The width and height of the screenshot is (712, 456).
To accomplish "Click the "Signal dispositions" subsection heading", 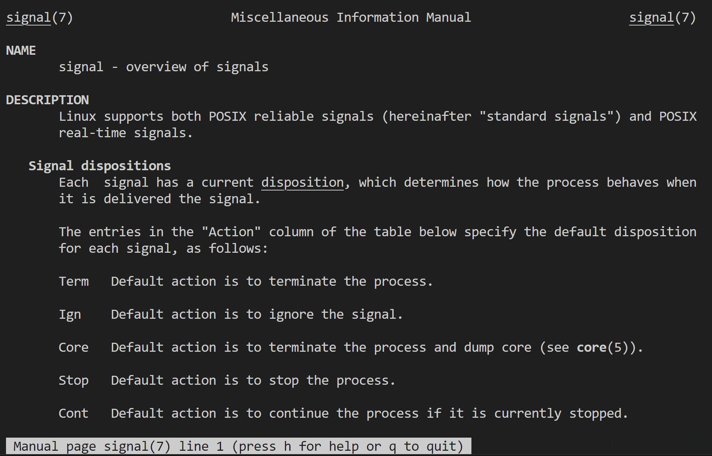I will point(99,166).
